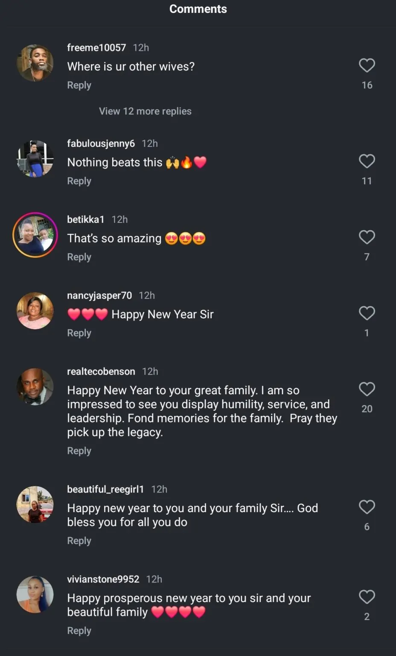The image size is (396, 656).
Task: View betikka1's story via avatar ring
Action: tap(35, 234)
